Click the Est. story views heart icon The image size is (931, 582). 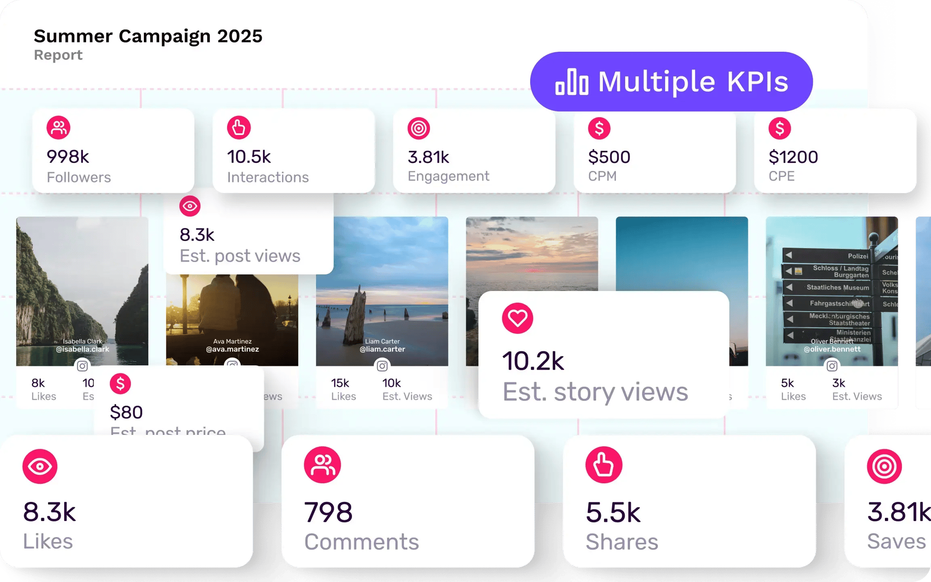coord(518,318)
